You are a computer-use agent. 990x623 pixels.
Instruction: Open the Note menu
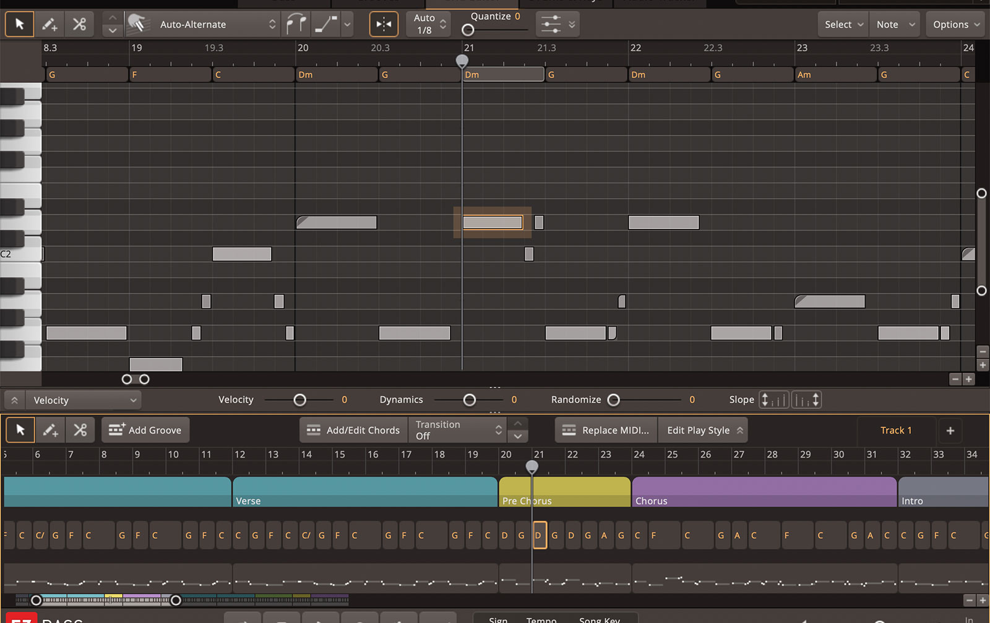coord(895,24)
